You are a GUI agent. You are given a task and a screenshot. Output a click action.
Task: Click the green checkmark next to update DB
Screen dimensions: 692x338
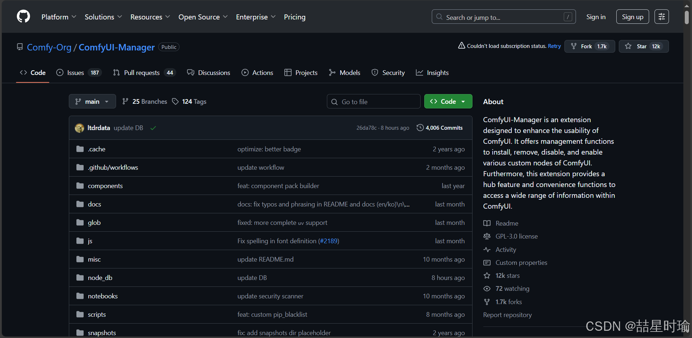(153, 128)
